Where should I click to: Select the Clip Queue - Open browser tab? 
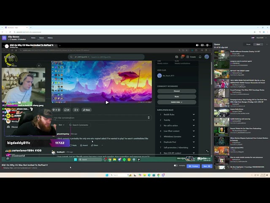pos(16,27)
